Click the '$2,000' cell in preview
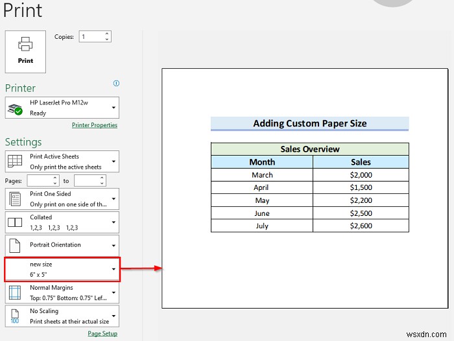454x341 pixels. 361,175
